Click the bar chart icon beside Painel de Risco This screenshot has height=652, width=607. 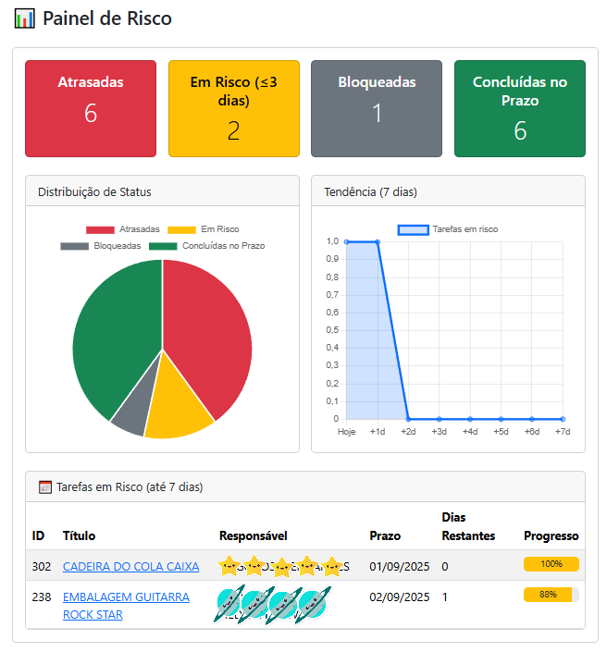point(25,18)
